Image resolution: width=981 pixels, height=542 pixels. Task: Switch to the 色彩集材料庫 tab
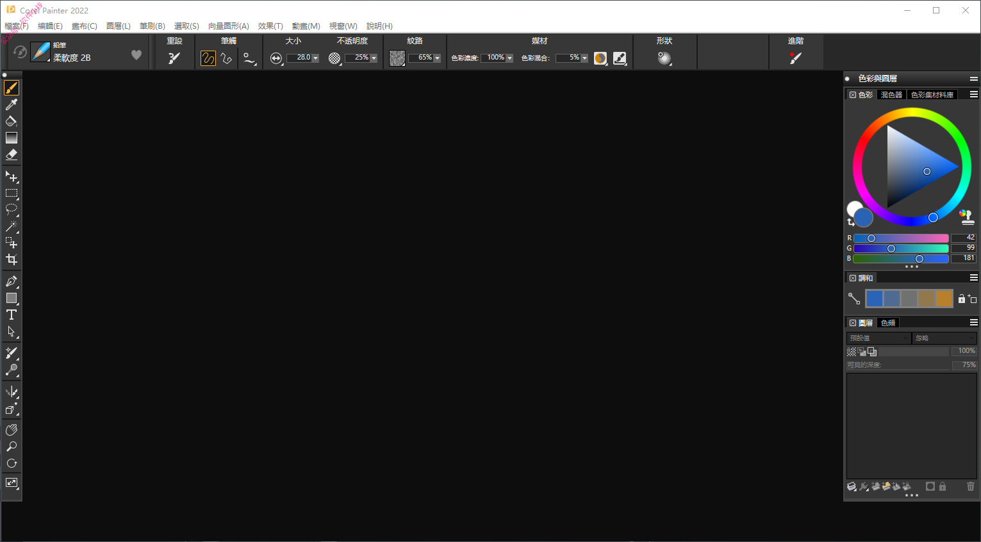[x=932, y=95]
